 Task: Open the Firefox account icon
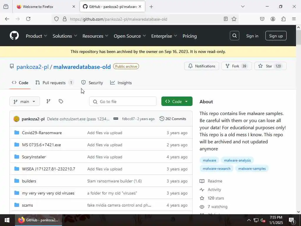(273, 19)
